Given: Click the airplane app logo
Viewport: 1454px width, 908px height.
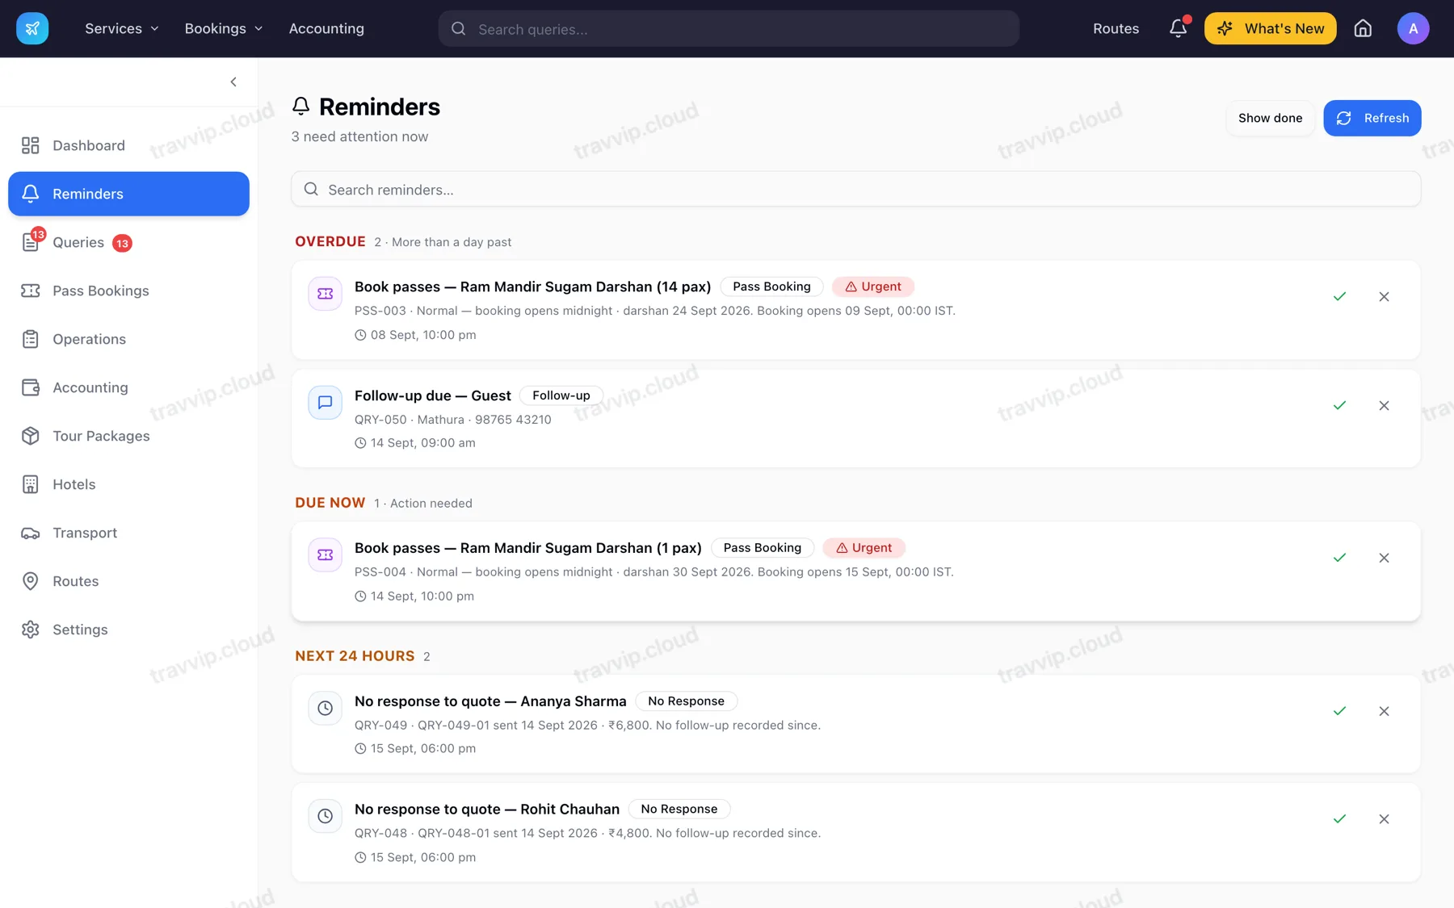Looking at the screenshot, I should (32, 28).
